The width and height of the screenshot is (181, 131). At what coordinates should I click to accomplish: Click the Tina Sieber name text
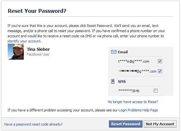pos(38,49)
